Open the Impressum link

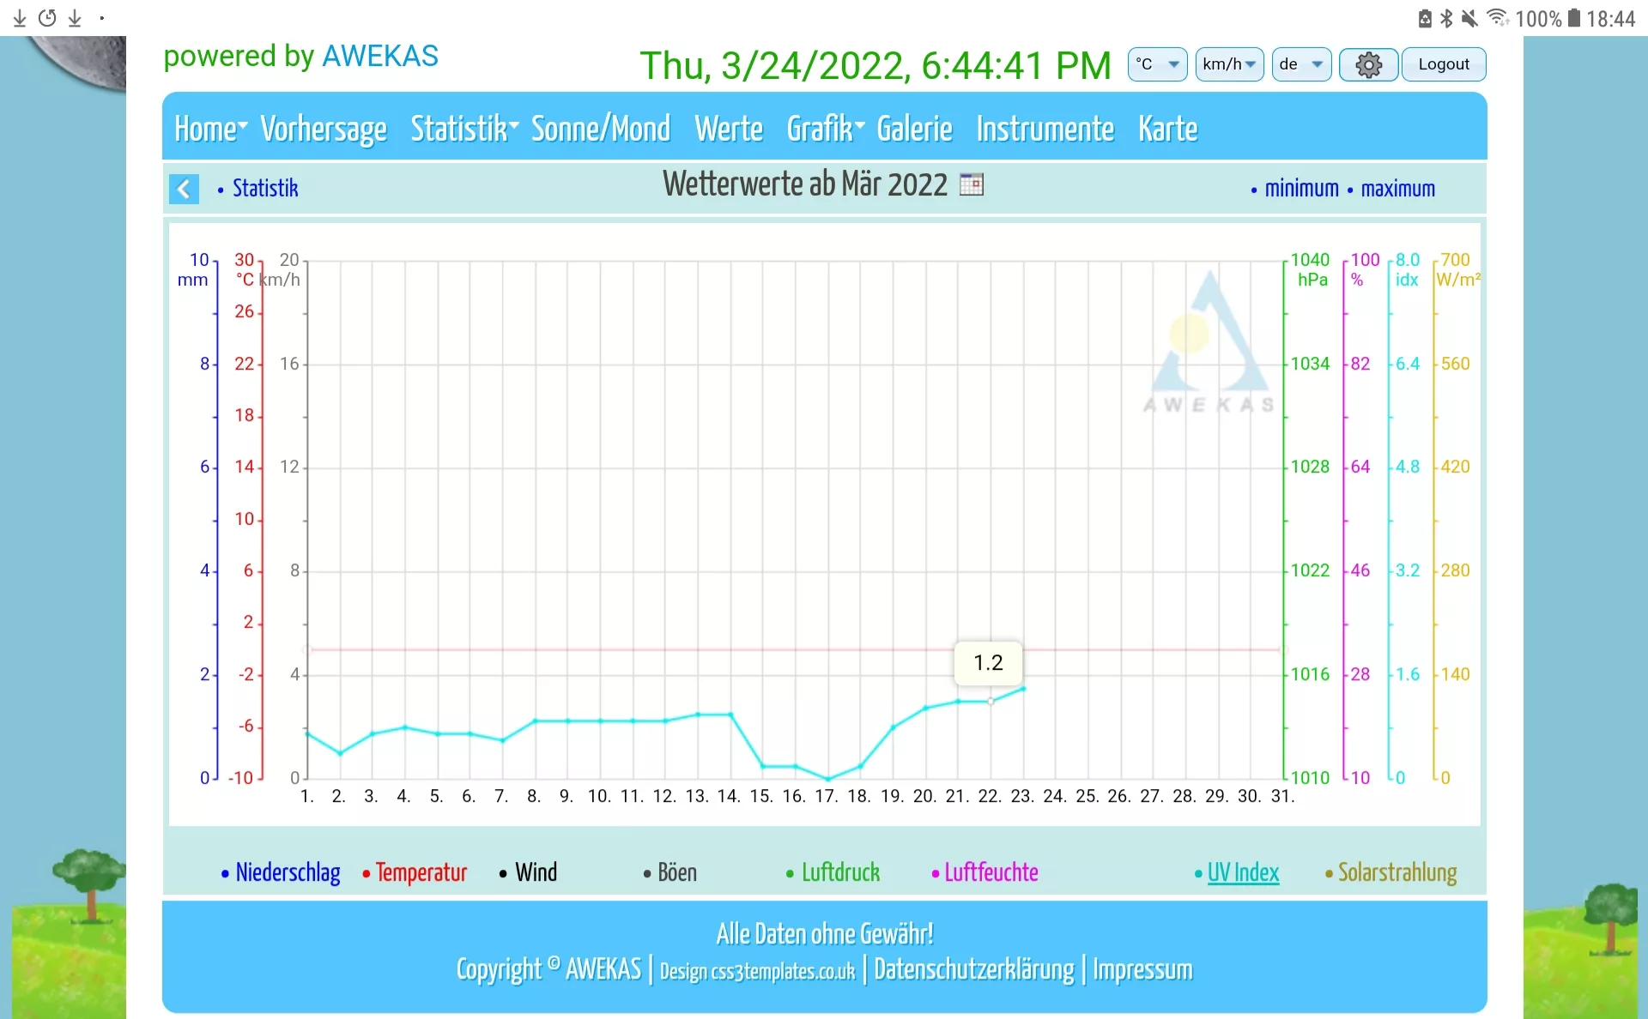click(x=1142, y=969)
